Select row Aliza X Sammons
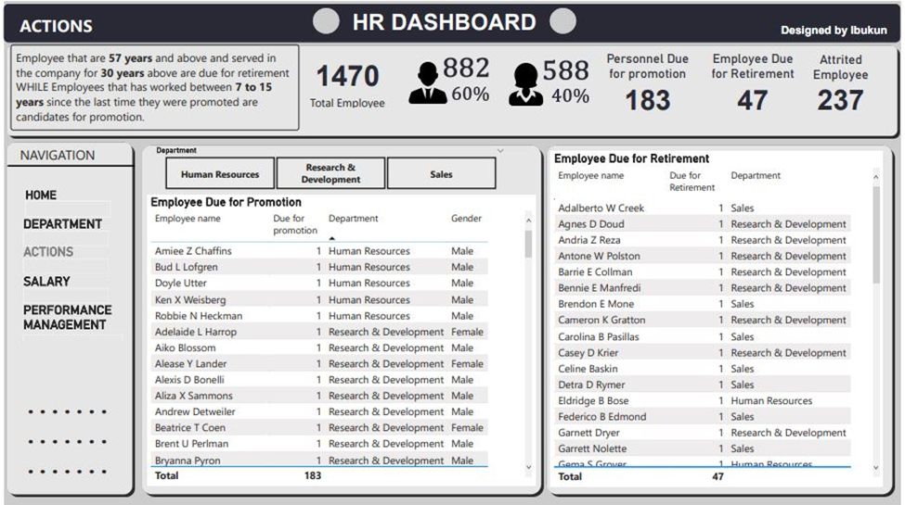Image resolution: width=905 pixels, height=505 pixels. click(319, 396)
